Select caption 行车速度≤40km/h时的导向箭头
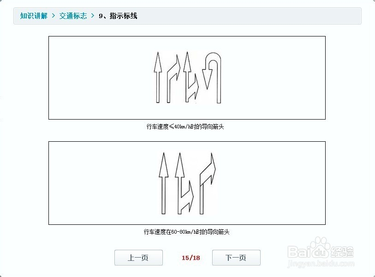Image resolution: width=375 pixels, height=277 pixels. pos(185,126)
